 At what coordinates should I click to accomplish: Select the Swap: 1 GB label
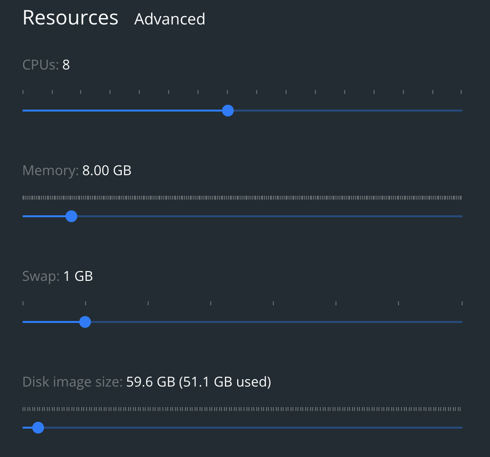pyautogui.click(x=57, y=276)
